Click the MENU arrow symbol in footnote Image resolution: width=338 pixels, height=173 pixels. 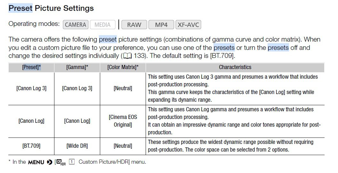tap(50, 162)
